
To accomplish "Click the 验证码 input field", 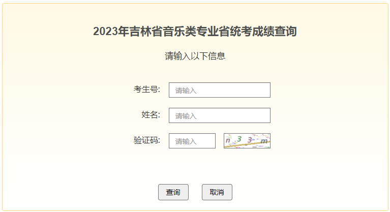I will click(192, 141).
